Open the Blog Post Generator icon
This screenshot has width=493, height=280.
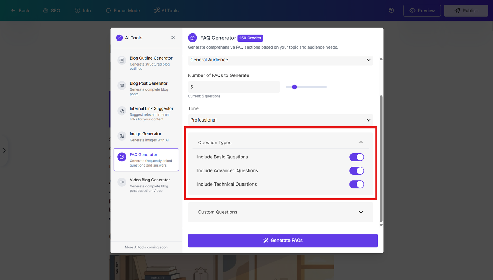122,86
